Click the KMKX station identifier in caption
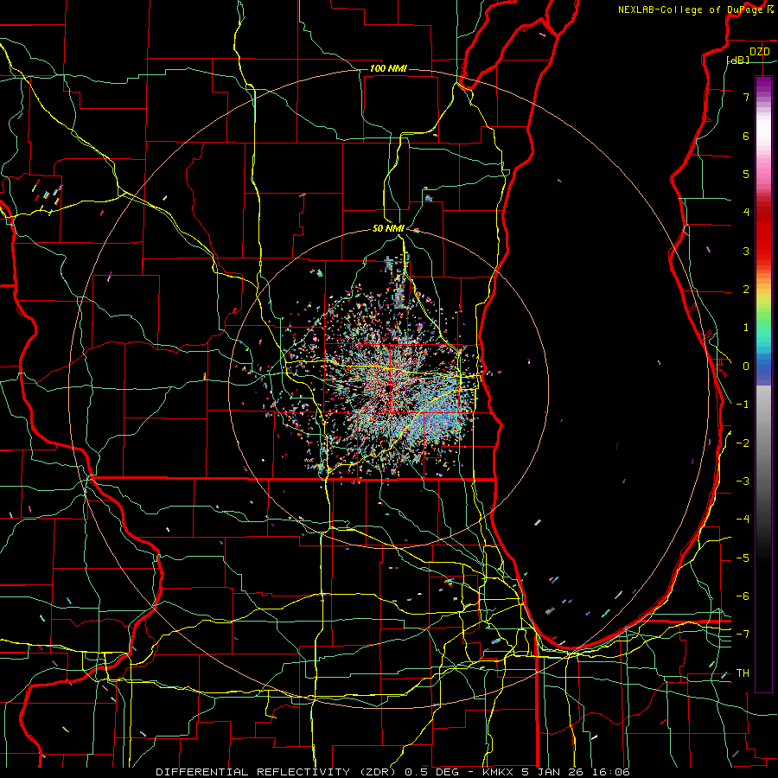The height and width of the screenshot is (778, 778). coord(499,772)
